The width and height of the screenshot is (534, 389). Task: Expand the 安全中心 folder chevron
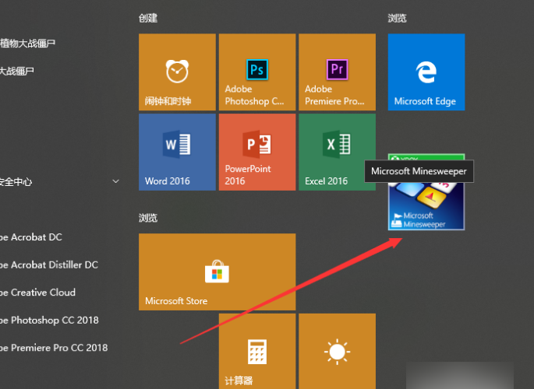[116, 181]
